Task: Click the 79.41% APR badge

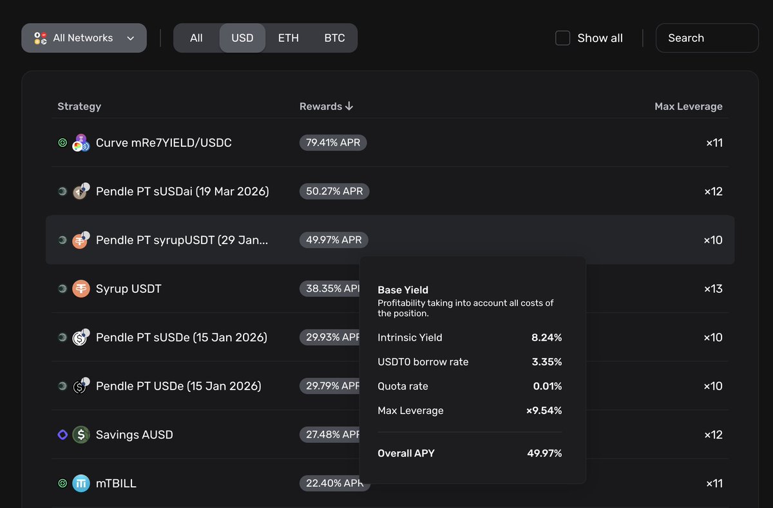Action: (333, 142)
